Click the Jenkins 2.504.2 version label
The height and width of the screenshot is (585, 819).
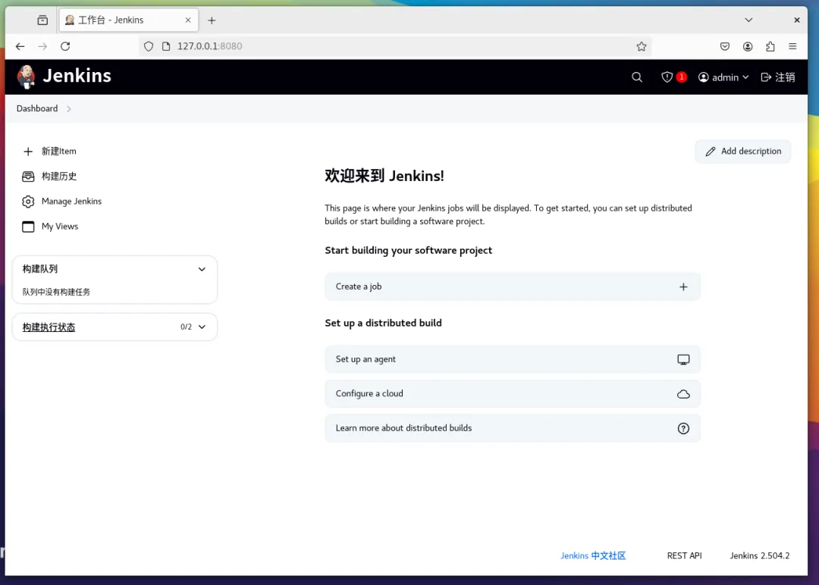coord(759,555)
